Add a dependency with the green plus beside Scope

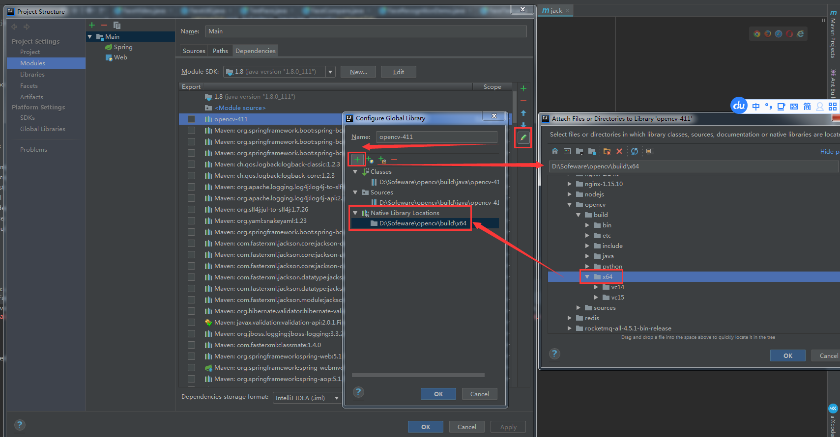[523, 88]
